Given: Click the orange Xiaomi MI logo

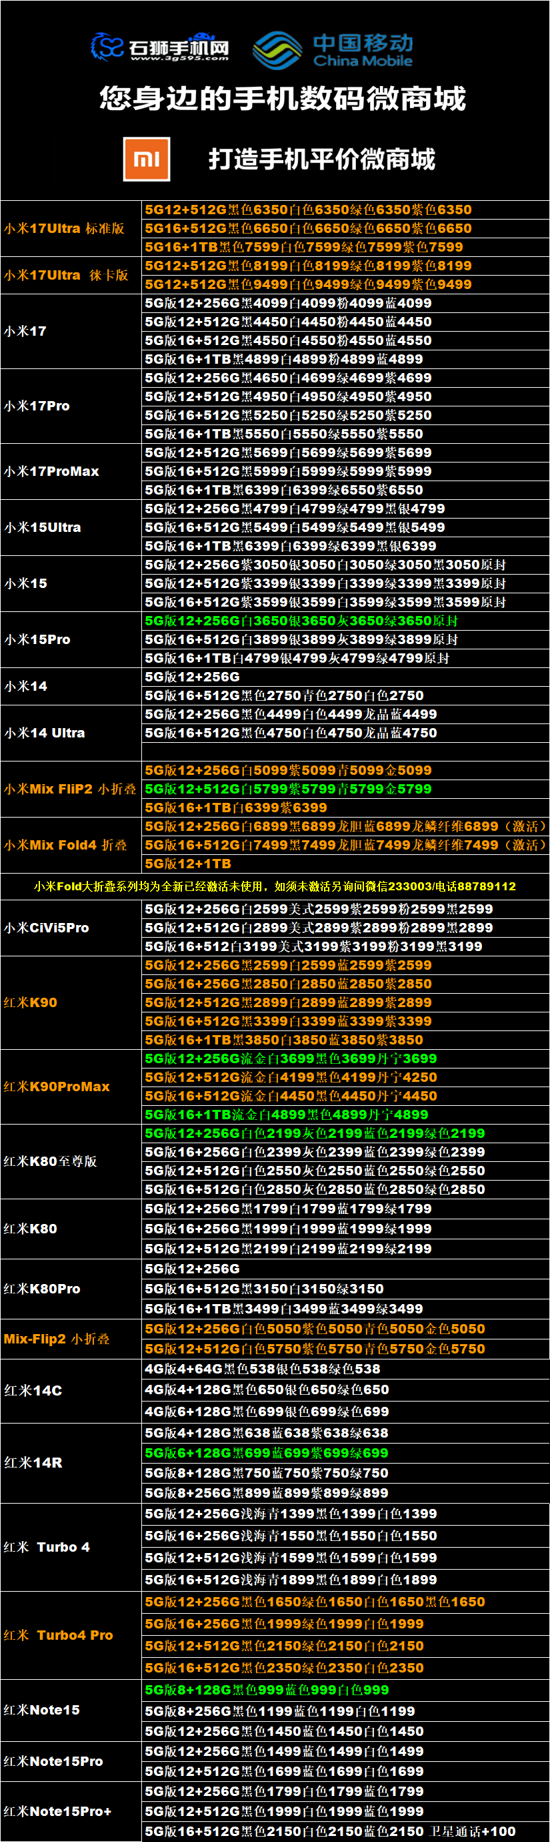Looking at the screenshot, I should [x=147, y=159].
